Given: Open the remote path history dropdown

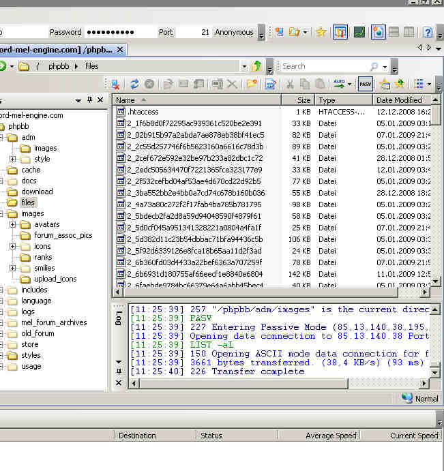Looking at the screenshot, I should click(244, 67).
